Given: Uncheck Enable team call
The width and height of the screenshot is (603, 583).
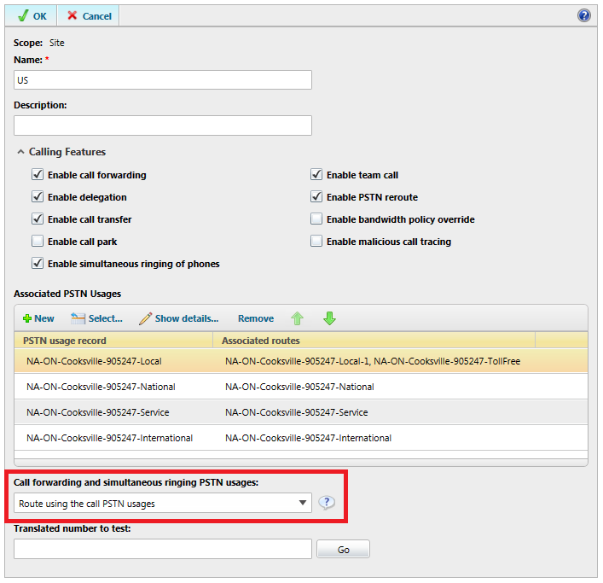Looking at the screenshot, I should (x=316, y=175).
